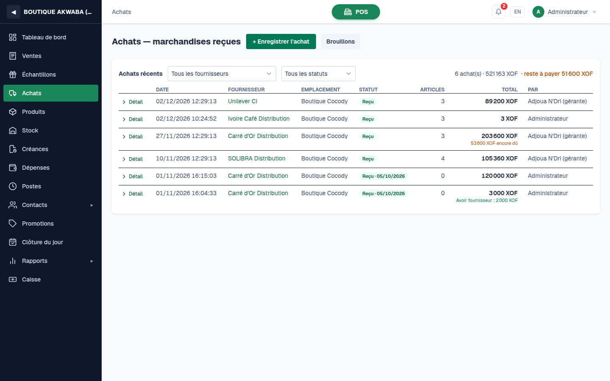Click the Dépenses wallet icon
The width and height of the screenshot is (610, 381).
13,168
